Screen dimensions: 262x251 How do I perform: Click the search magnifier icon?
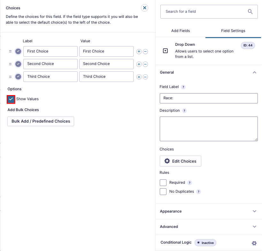[x=250, y=12]
